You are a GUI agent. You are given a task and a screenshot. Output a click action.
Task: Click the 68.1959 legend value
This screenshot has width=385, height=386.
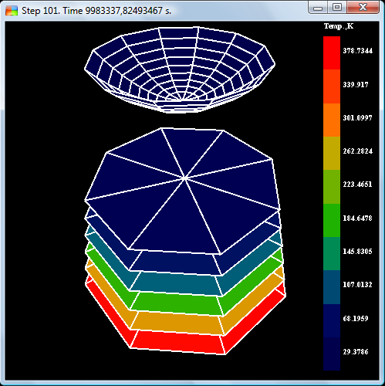356,319
